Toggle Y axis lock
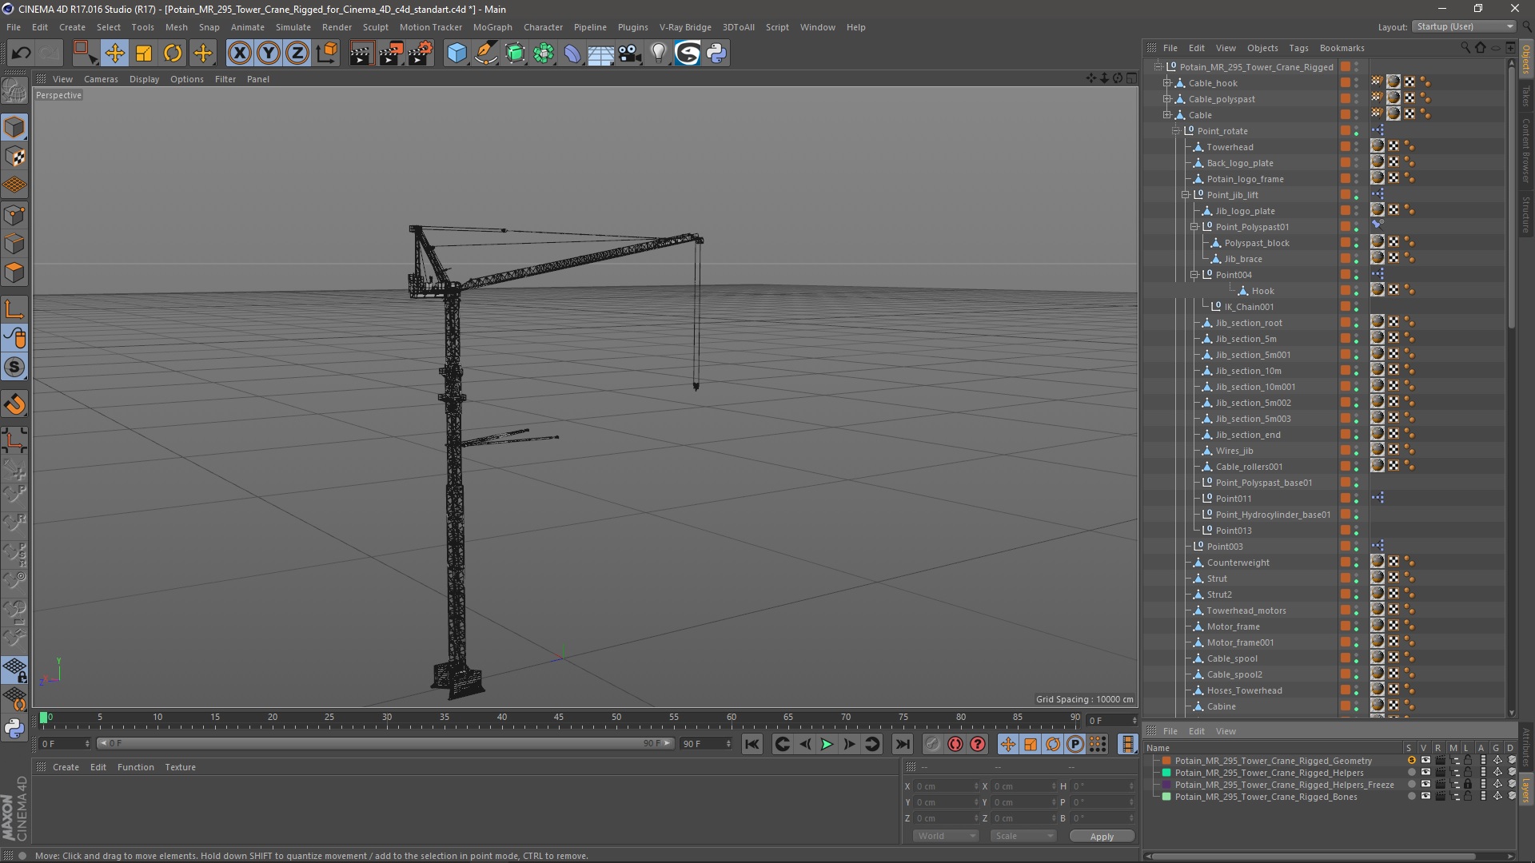The image size is (1535, 863). pos(269,54)
